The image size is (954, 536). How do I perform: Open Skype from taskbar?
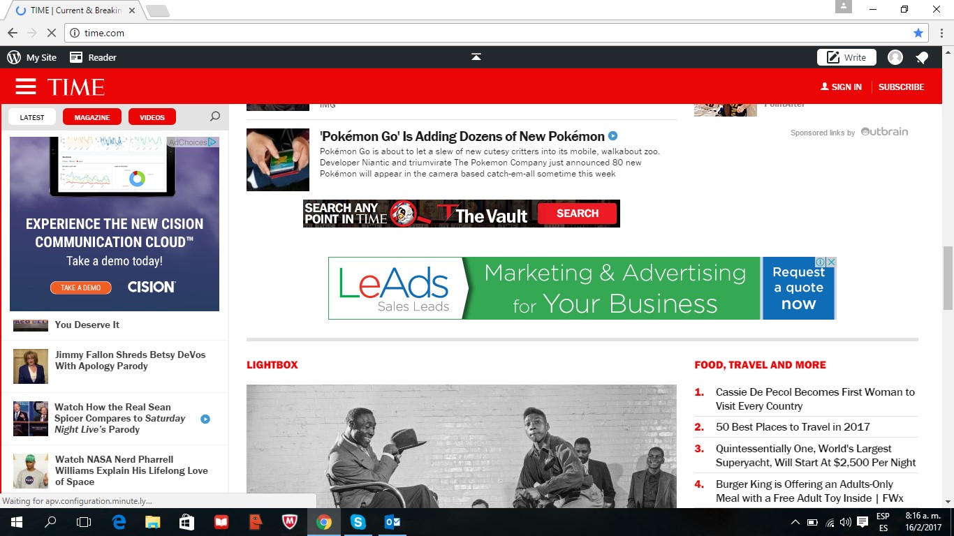[358, 522]
